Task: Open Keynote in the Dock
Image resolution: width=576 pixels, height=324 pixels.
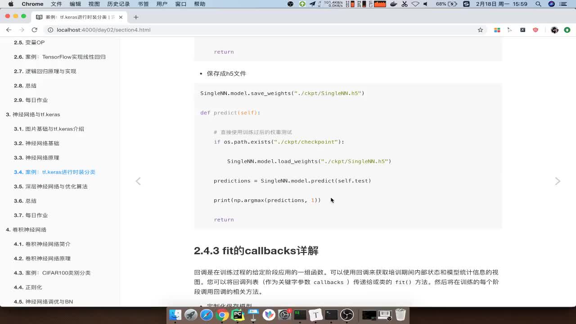Action: (253, 315)
